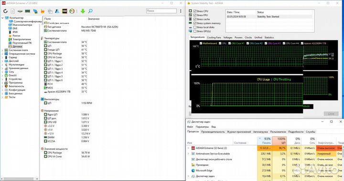344x181 pixels.
Task: Click the blue user toolbar icon
Action: 57,11
